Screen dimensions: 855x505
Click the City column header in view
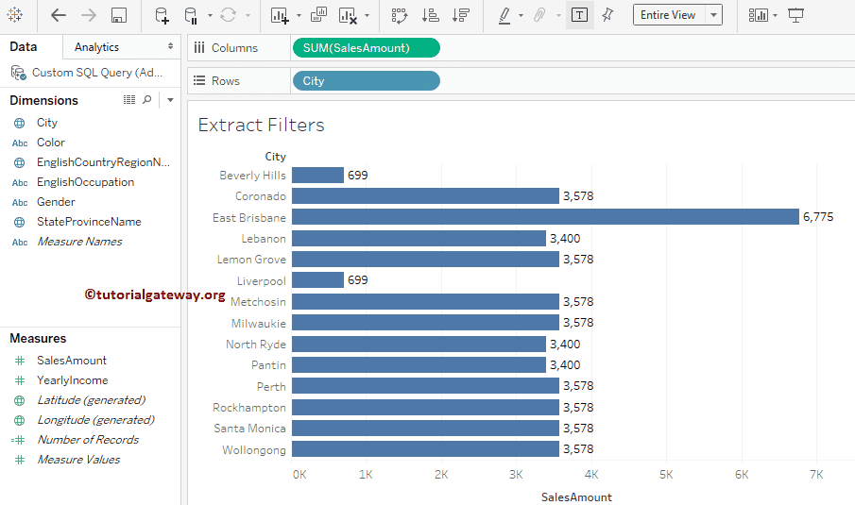click(275, 157)
